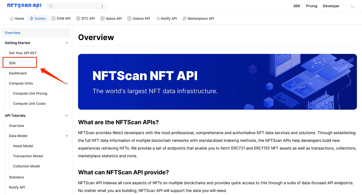The image size is (362, 195).
Task: Select Overview at top of sidebar
Action: tap(36, 33)
